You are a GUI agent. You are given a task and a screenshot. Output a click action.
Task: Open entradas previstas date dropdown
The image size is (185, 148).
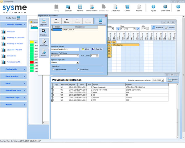[162, 80]
